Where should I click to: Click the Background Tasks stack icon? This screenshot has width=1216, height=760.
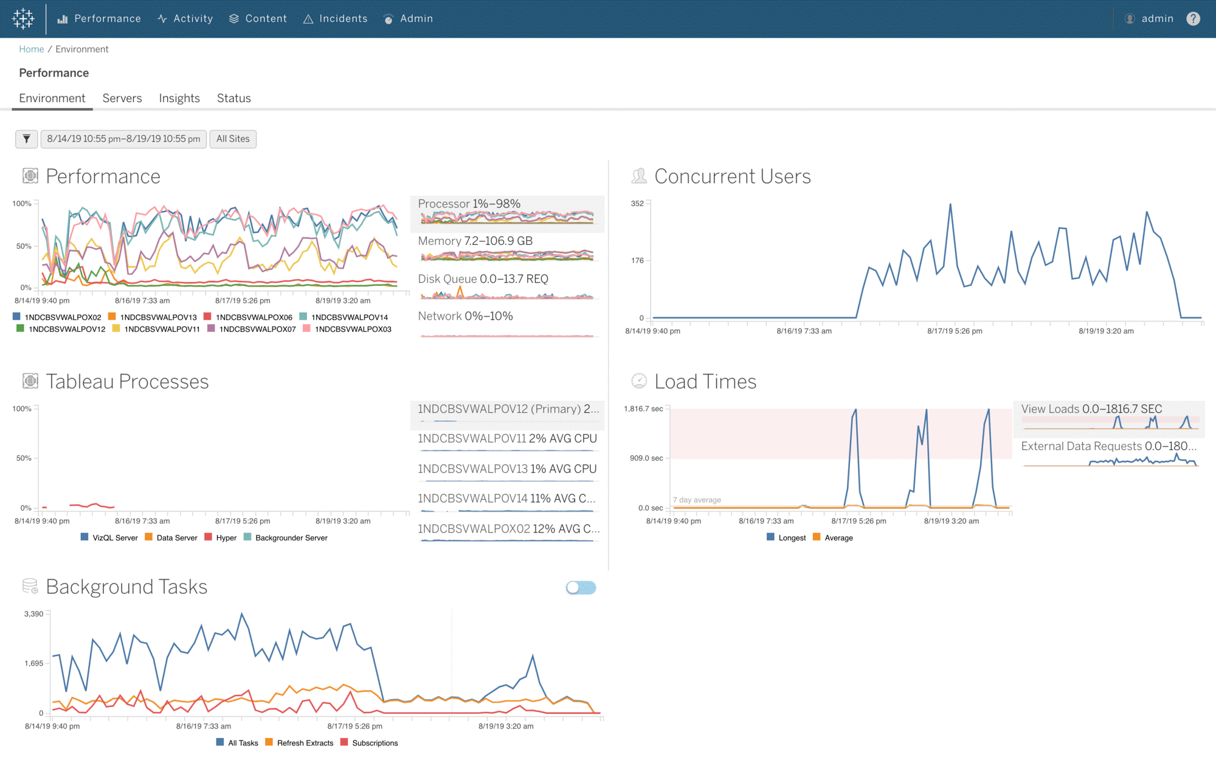click(x=29, y=587)
